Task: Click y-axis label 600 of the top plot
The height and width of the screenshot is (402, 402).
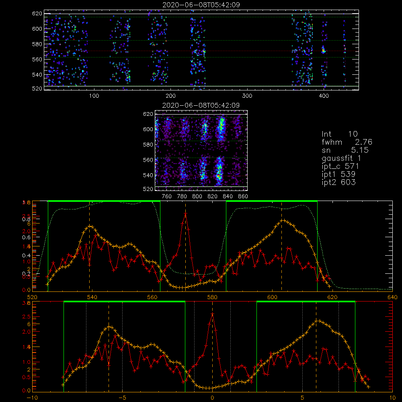Action: [x=37, y=29]
